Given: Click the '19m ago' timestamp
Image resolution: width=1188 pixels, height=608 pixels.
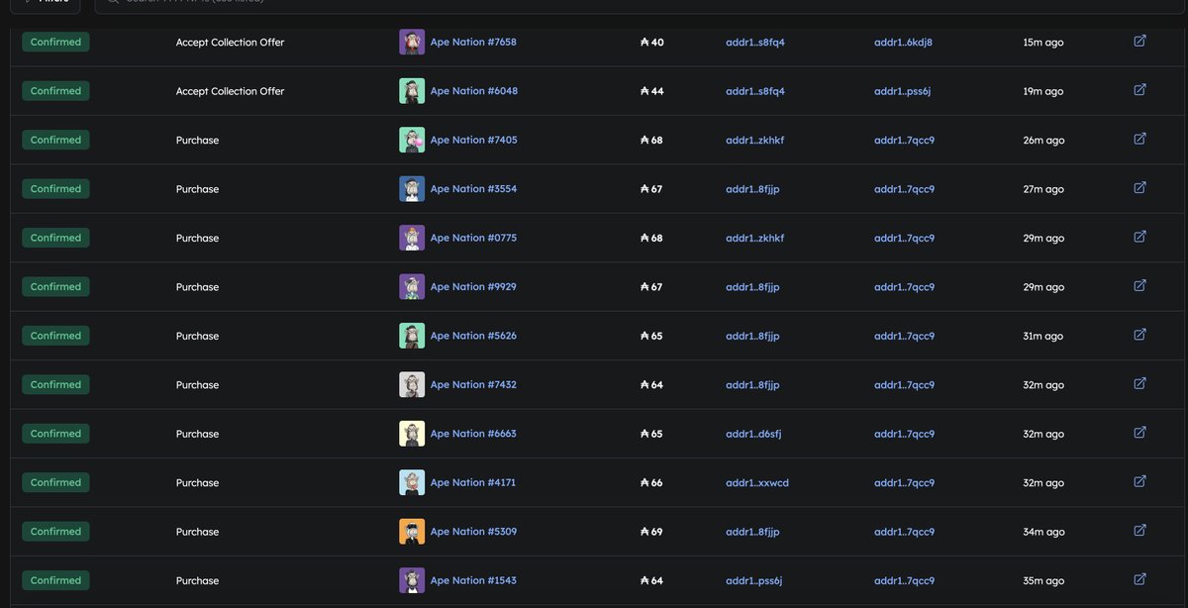Looking at the screenshot, I should click(x=1043, y=91).
